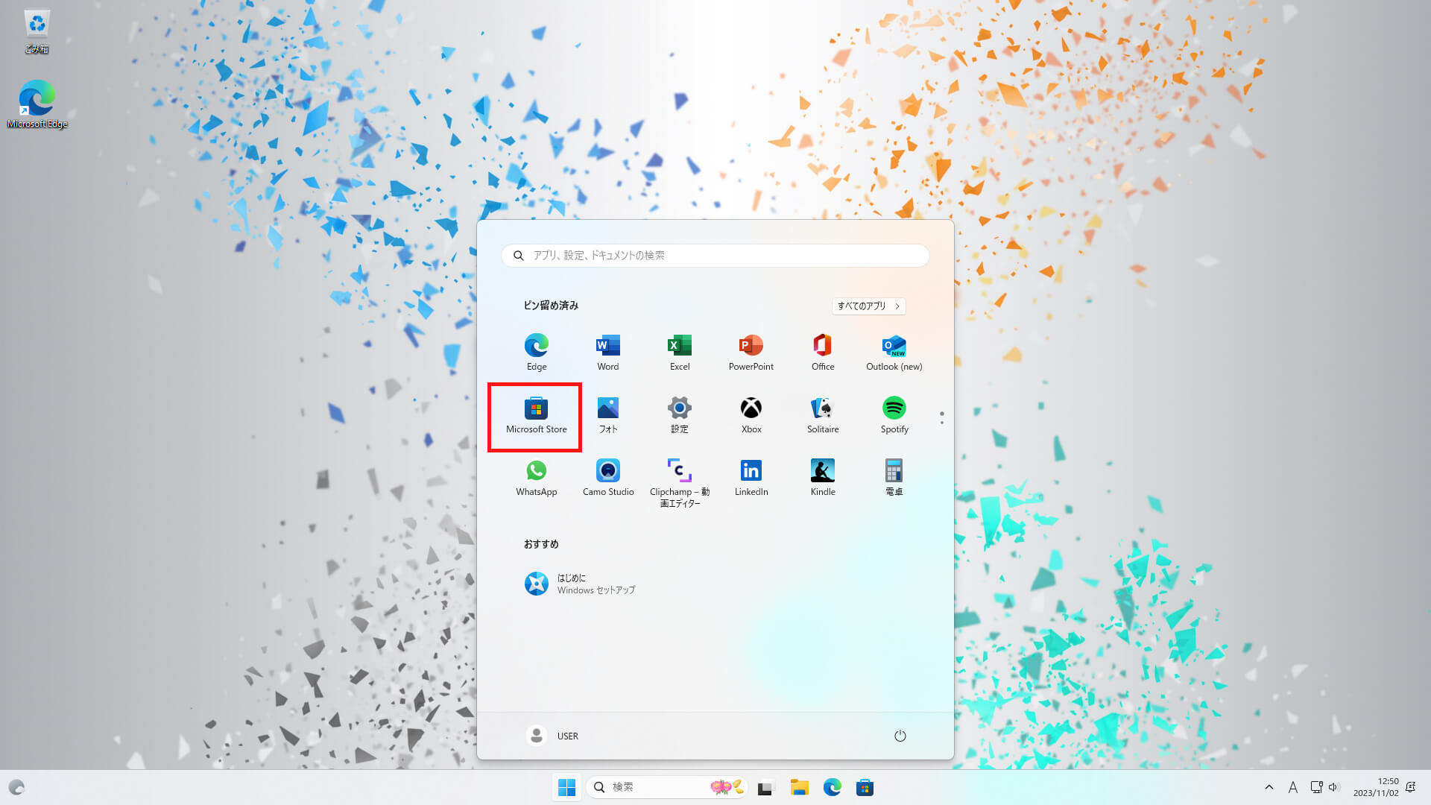Open WhatsApp from pinned apps
Image resolution: width=1431 pixels, height=805 pixels.
click(x=536, y=478)
